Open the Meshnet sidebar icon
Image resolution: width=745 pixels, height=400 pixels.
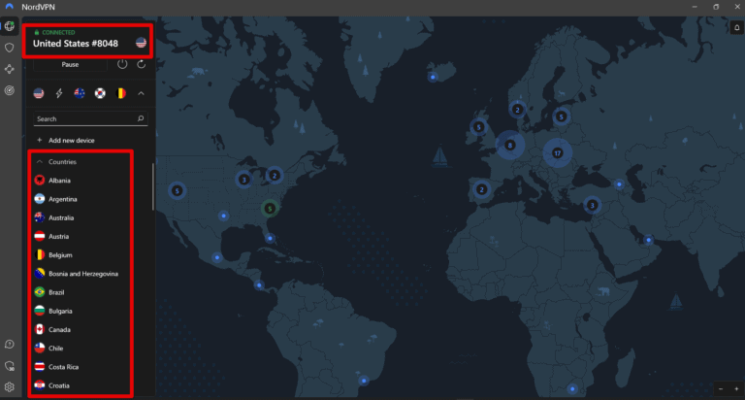pos(10,69)
